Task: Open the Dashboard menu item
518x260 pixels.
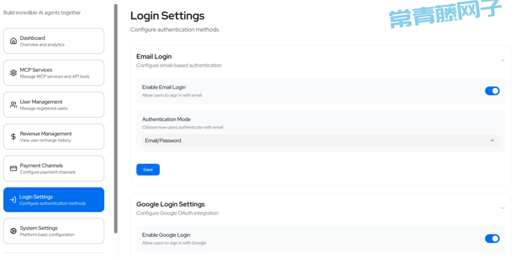Action: point(54,41)
